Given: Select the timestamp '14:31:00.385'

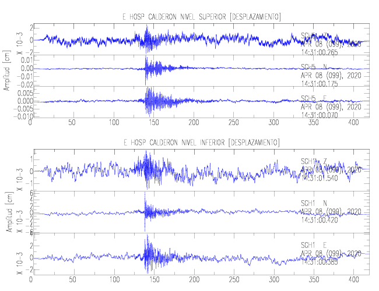Looking at the screenshot, I should pyautogui.click(x=320, y=262).
